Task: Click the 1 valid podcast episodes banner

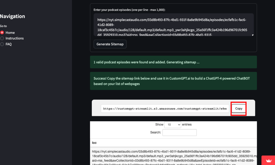Action: point(173,62)
